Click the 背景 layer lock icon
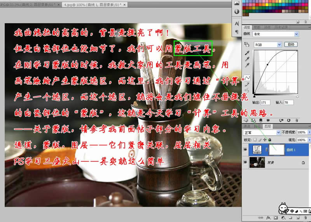 303,162
